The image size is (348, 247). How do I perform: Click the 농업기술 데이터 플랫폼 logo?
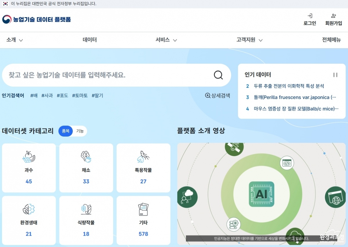[x=37, y=19]
